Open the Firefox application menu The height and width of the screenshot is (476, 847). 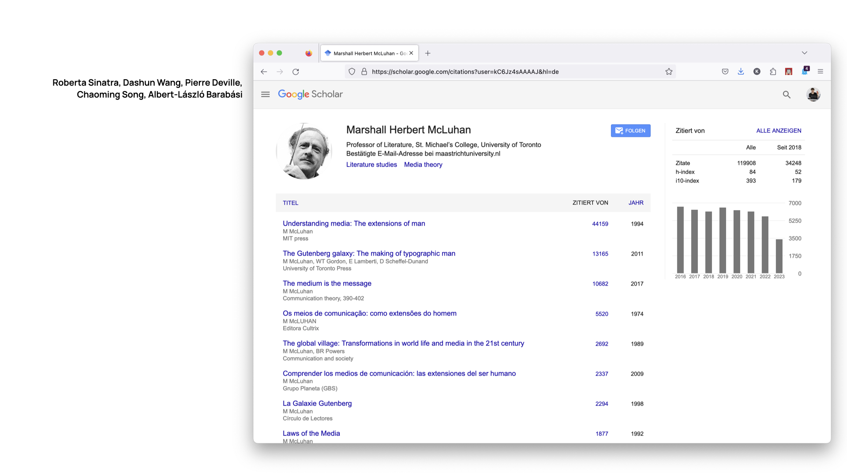tap(820, 71)
